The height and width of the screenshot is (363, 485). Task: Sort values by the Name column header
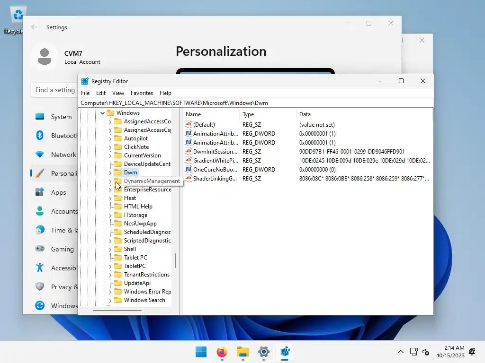[x=211, y=114]
